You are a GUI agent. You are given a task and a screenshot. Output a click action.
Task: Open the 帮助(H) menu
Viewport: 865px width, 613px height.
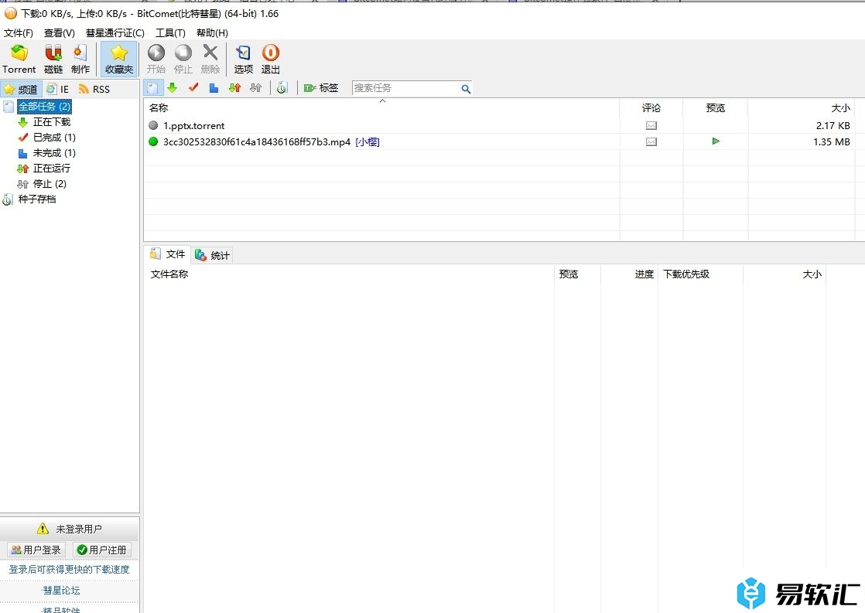coord(213,32)
